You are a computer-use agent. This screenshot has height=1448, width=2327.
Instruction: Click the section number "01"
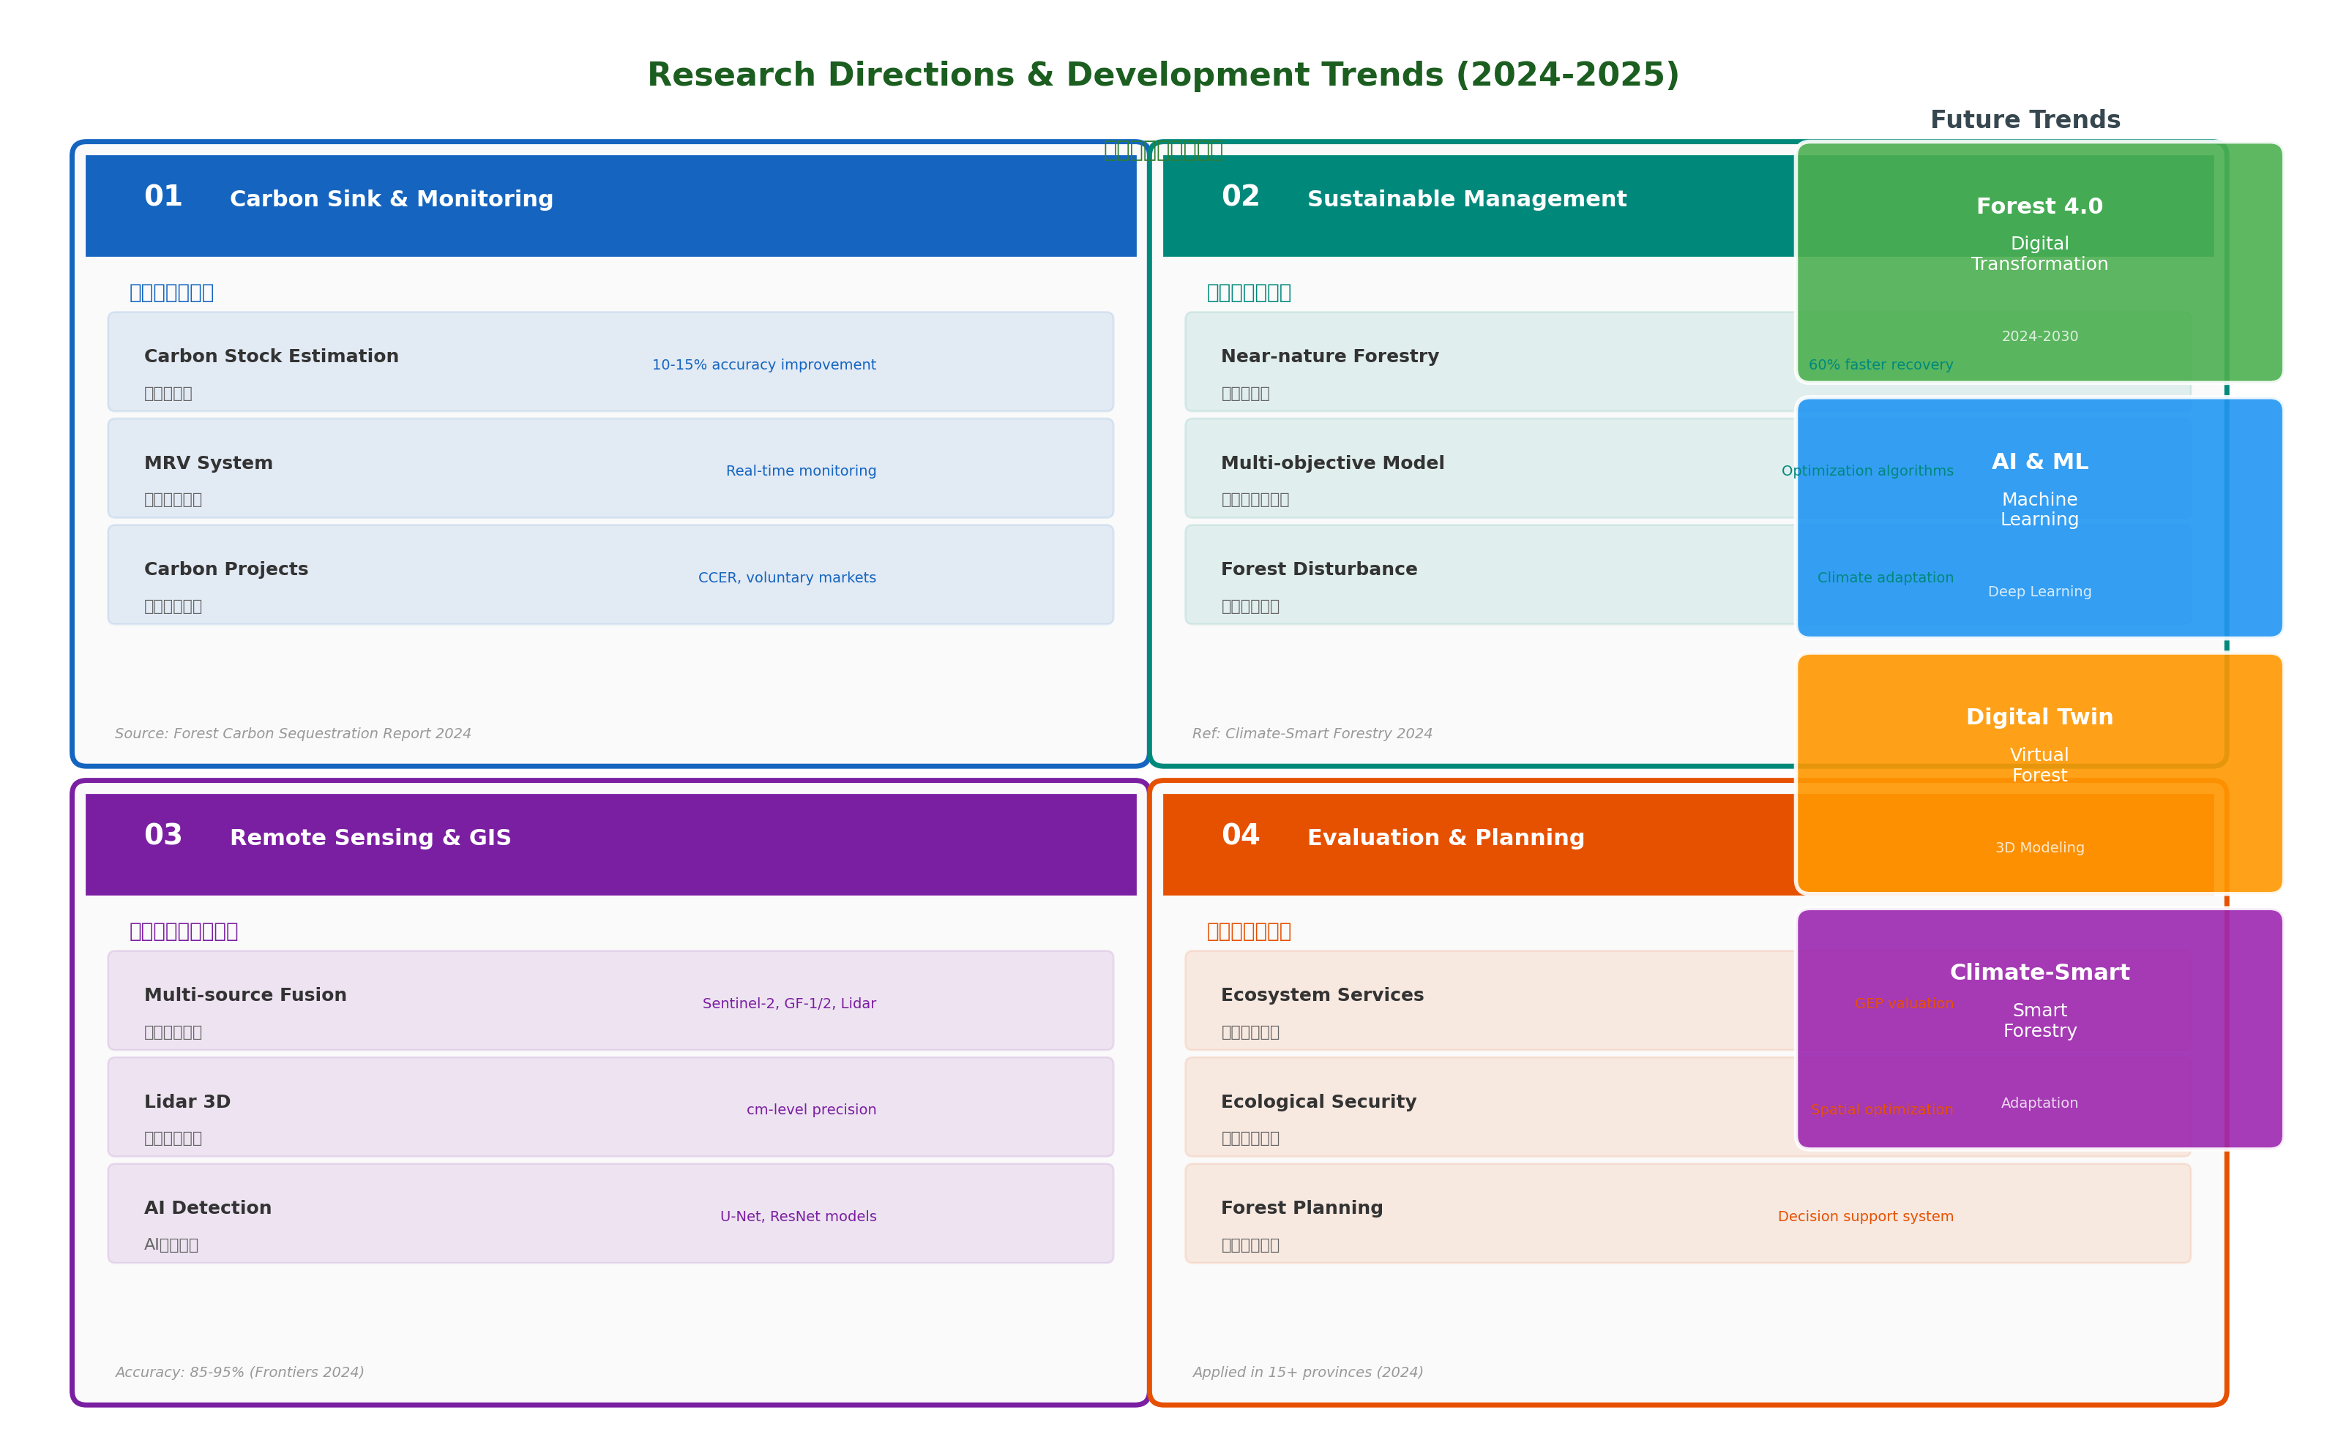163,196
